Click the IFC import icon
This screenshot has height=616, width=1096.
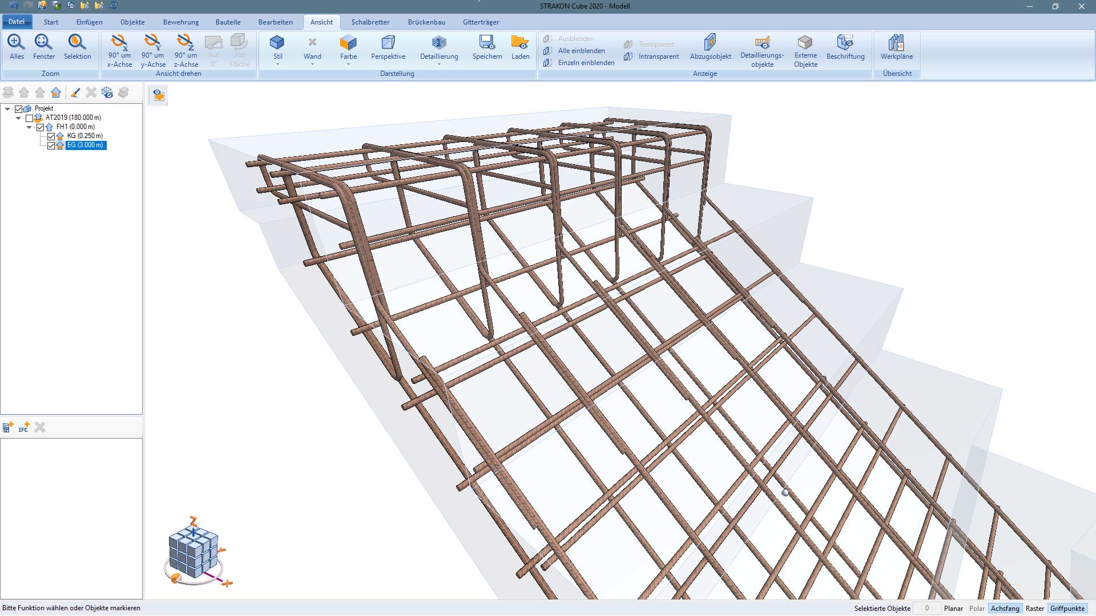click(x=23, y=427)
